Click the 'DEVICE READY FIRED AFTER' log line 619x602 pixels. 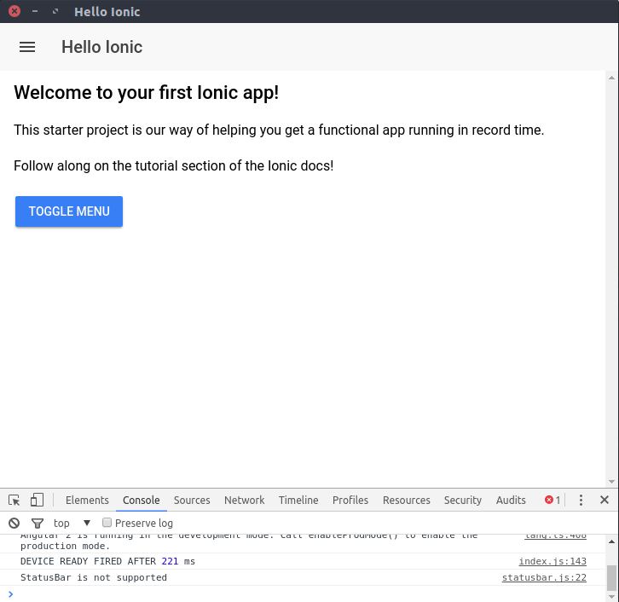click(107, 561)
